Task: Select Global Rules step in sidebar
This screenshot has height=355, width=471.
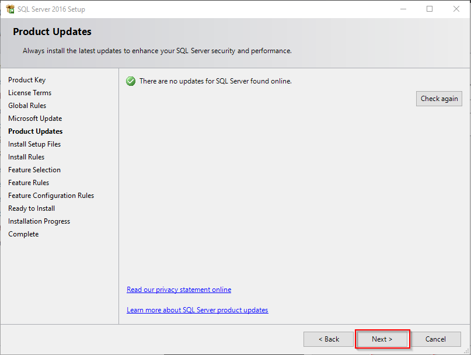Action: 27,106
